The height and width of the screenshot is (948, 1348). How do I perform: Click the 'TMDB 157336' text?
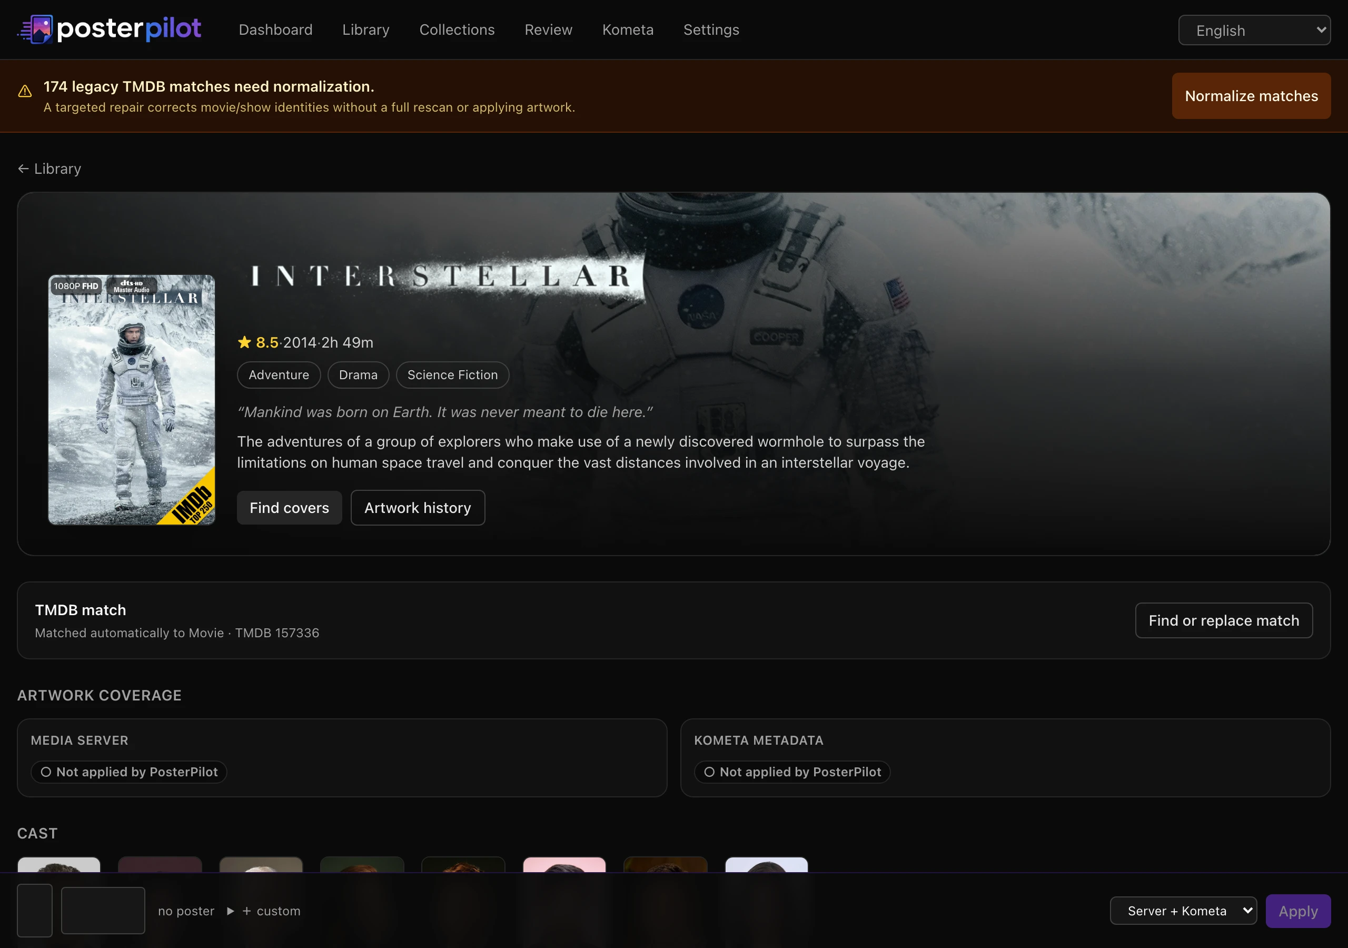[277, 633]
